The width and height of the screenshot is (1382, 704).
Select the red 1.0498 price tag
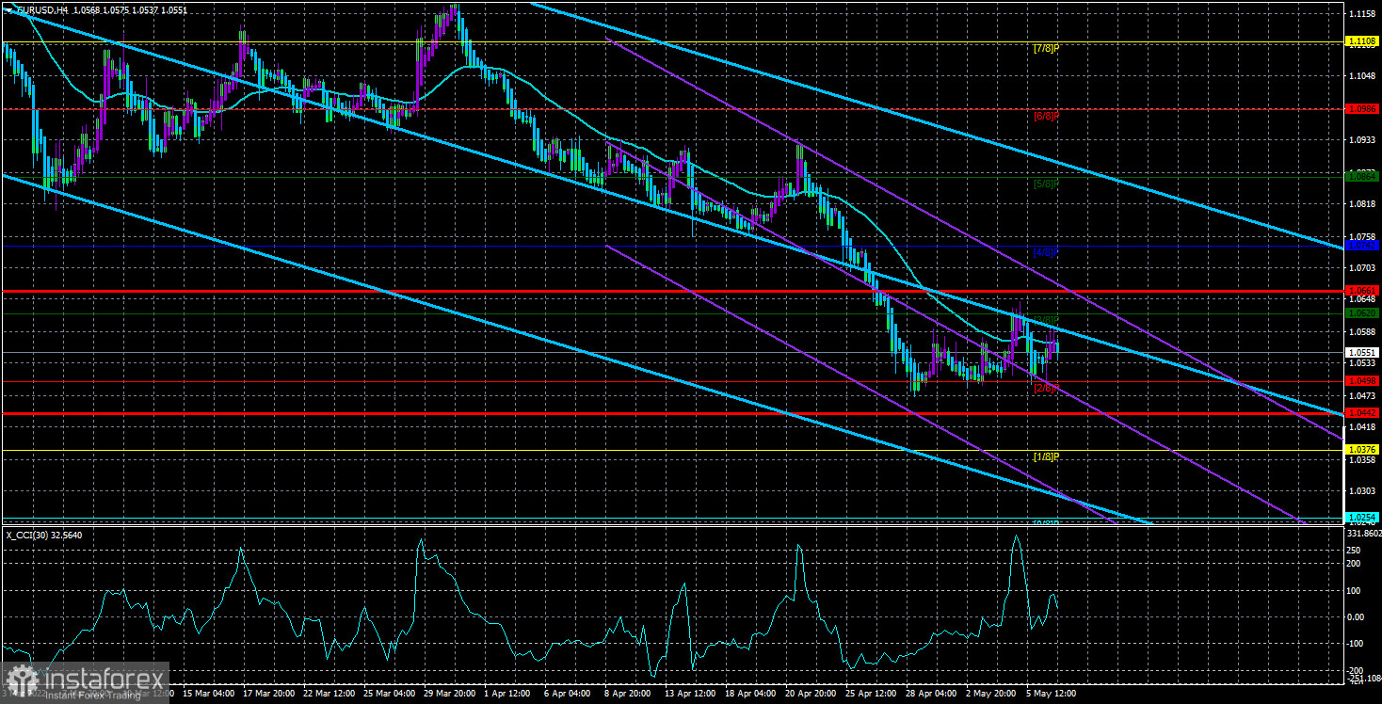pyautogui.click(x=1362, y=380)
